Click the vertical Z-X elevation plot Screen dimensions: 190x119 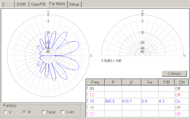pos(142,35)
